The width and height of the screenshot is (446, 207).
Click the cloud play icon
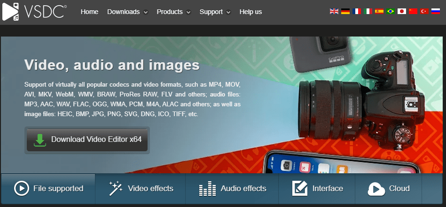click(x=376, y=189)
